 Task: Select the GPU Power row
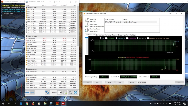pos(51,81)
